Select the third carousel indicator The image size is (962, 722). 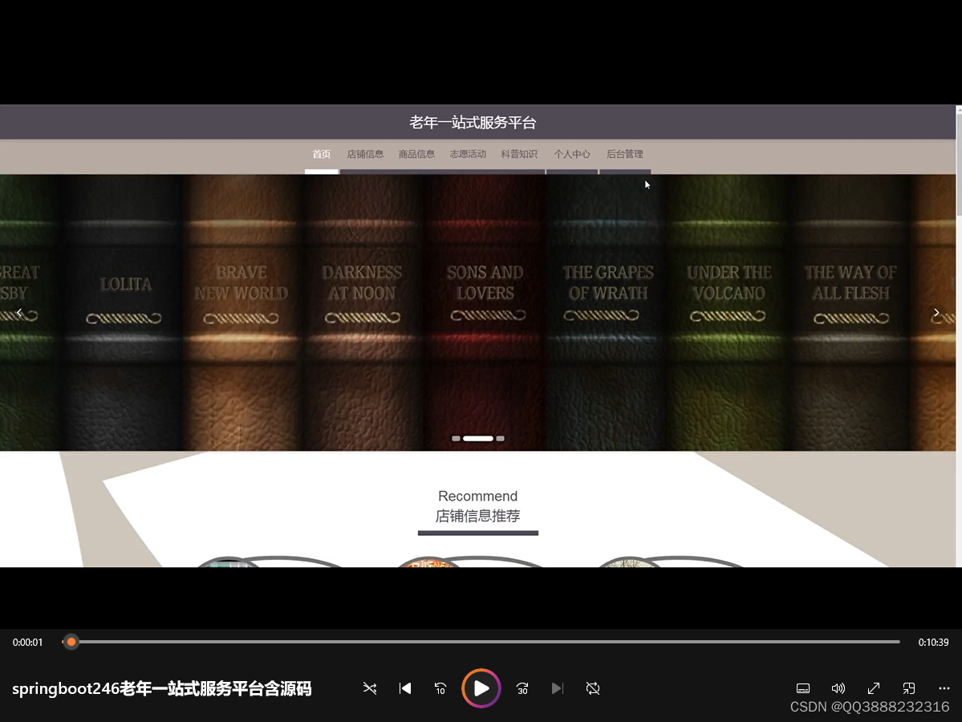501,439
